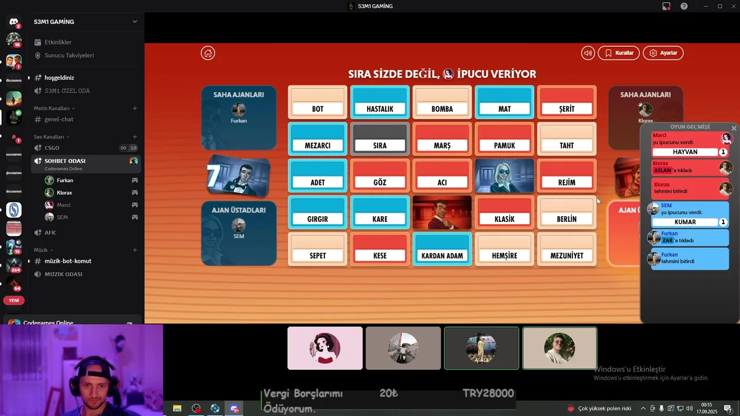Screen dimensions: 740x416
Task: Go to the game home screen icon
Action: tap(208, 53)
